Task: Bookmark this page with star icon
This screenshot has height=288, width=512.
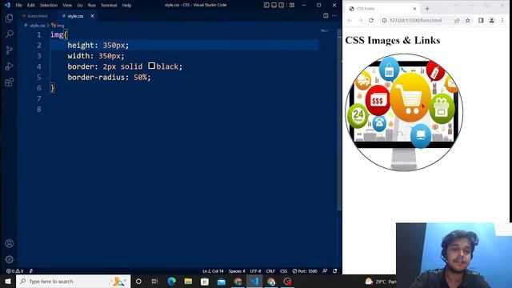Action: (x=467, y=20)
